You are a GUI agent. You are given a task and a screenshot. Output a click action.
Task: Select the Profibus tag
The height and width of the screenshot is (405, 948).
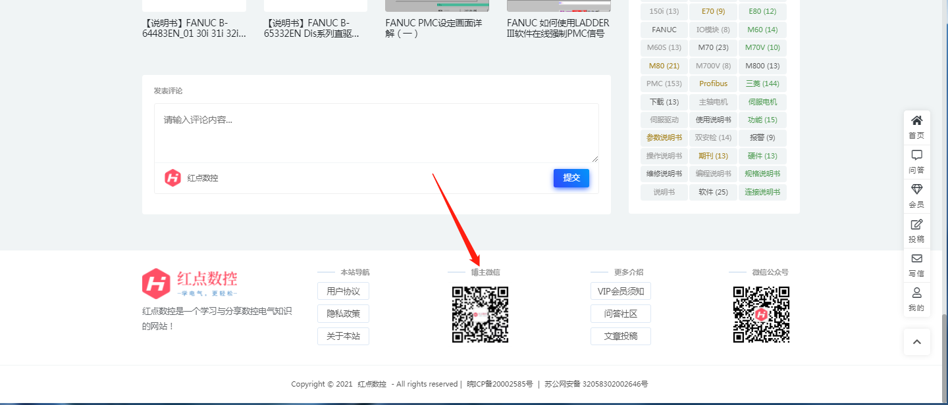point(714,83)
